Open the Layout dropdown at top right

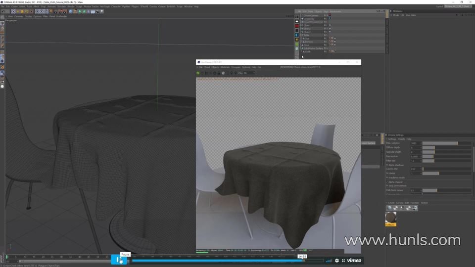coord(458,6)
